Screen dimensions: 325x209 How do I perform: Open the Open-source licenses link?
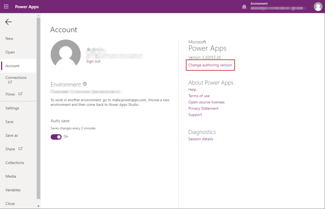coord(206,102)
